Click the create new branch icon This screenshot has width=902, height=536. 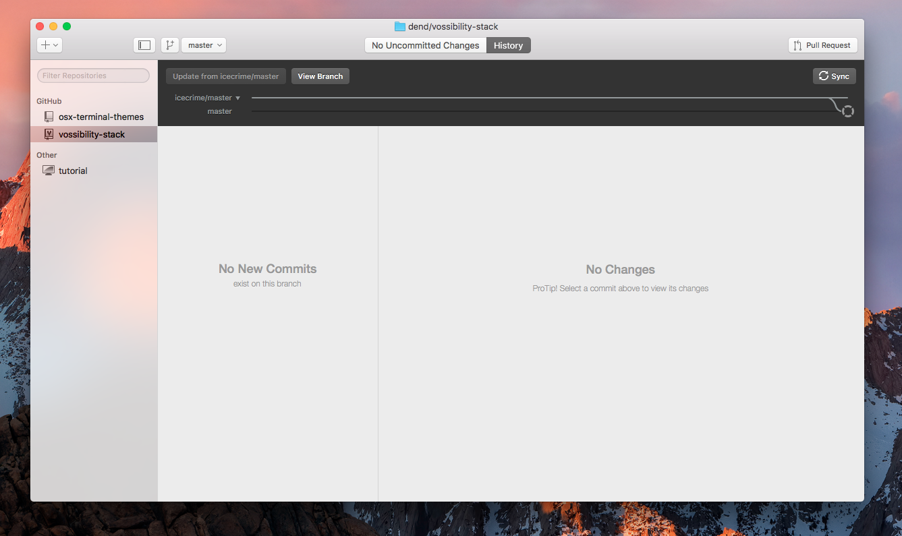[x=169, y=45]
